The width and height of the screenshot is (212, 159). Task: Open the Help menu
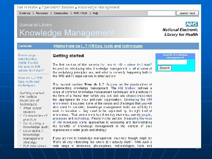pos(95,13)
